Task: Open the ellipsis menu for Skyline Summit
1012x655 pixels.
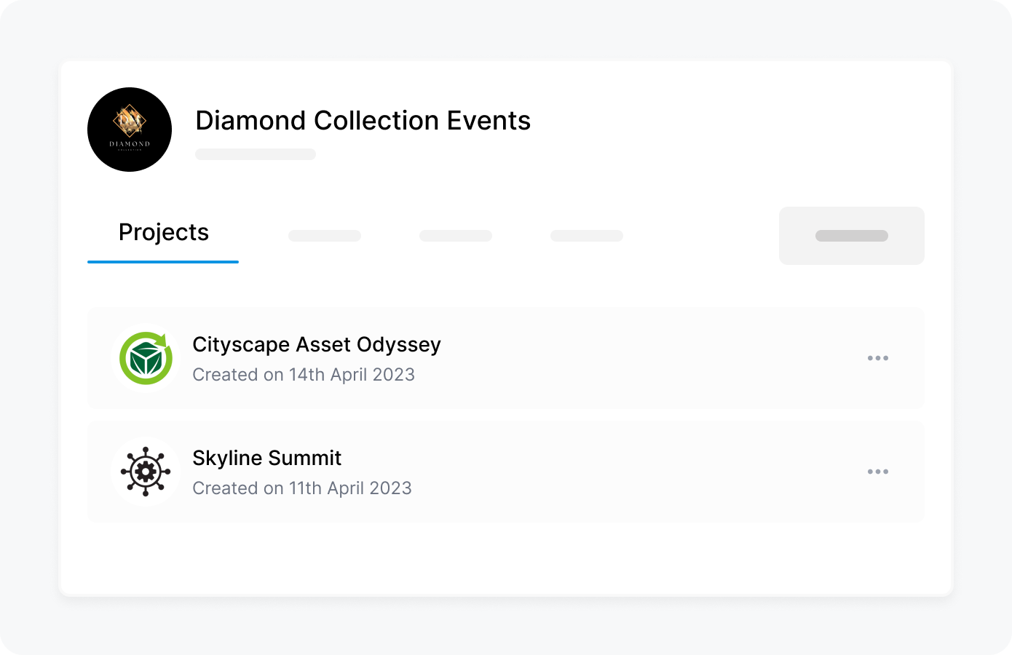Action: point(878,471)
